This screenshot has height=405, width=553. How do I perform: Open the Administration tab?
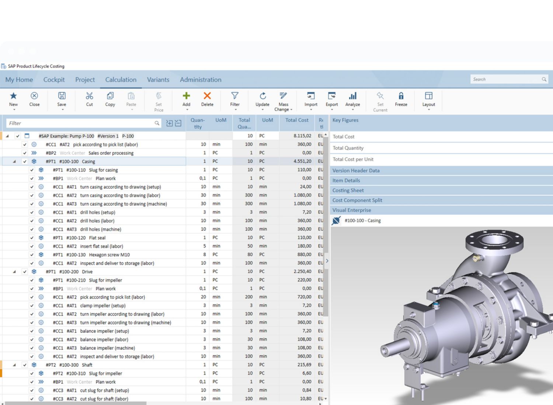(201, 80)
